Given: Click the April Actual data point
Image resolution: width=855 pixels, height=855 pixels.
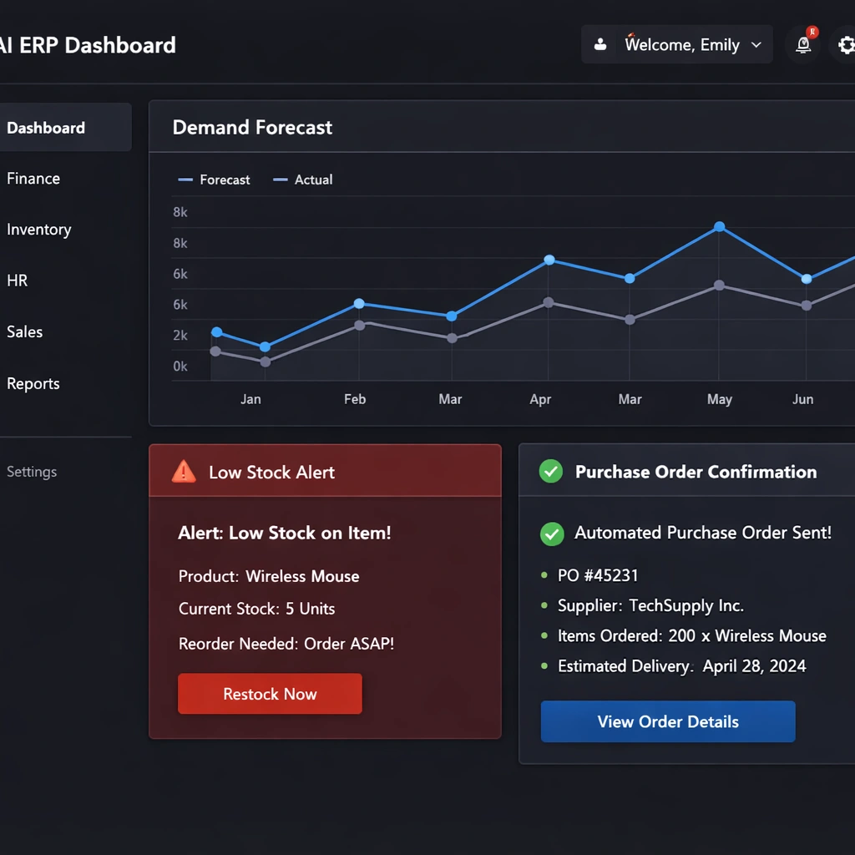Looking at the screenshot, I should point(548,302).
